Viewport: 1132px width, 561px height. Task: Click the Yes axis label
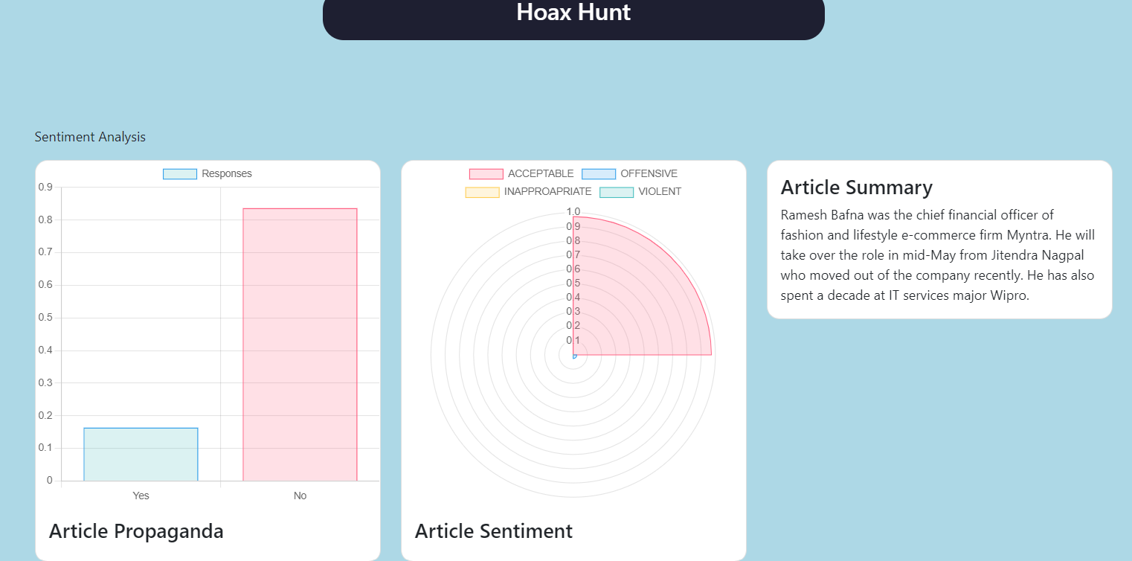pyautogui.click(x=141, y=495)
